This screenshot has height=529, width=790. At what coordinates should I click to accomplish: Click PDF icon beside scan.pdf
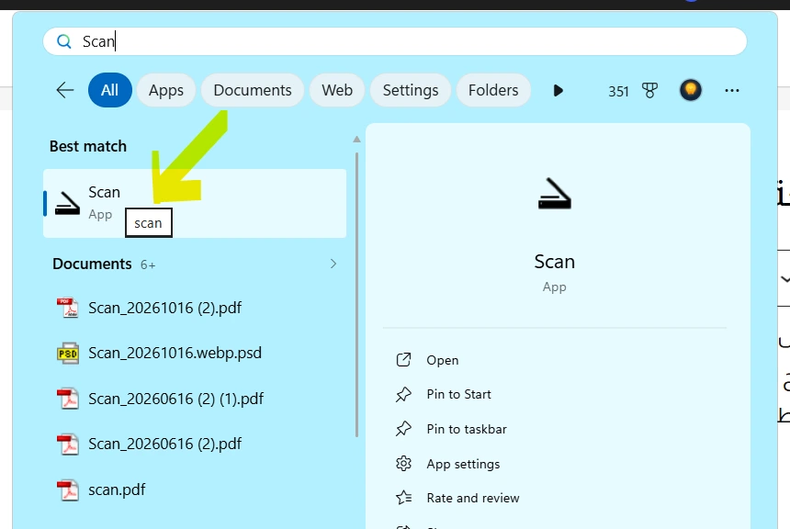(67, 490)
